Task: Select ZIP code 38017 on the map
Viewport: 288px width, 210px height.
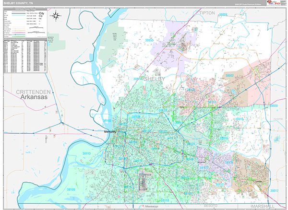Action: point(274,190)
